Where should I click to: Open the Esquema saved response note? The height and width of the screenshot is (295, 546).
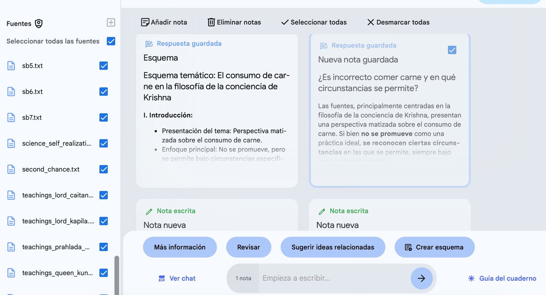pyautogui.click(x=217, y=111)
